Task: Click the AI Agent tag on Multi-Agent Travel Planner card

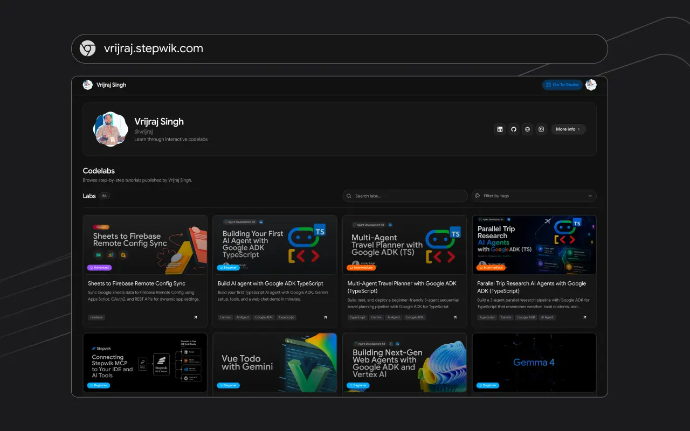Action: [394, 317]
